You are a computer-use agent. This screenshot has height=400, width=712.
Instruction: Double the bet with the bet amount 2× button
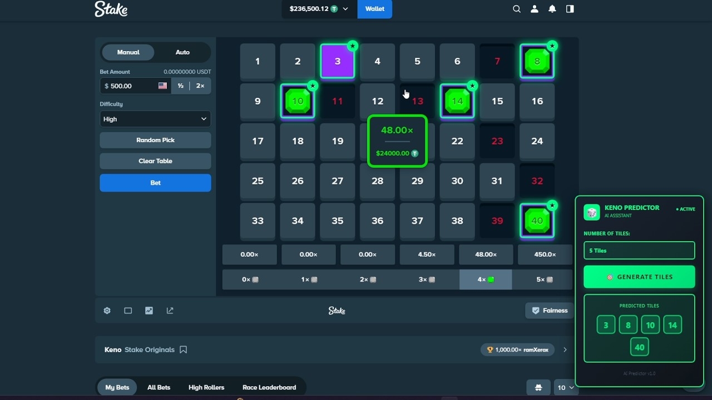200,86
